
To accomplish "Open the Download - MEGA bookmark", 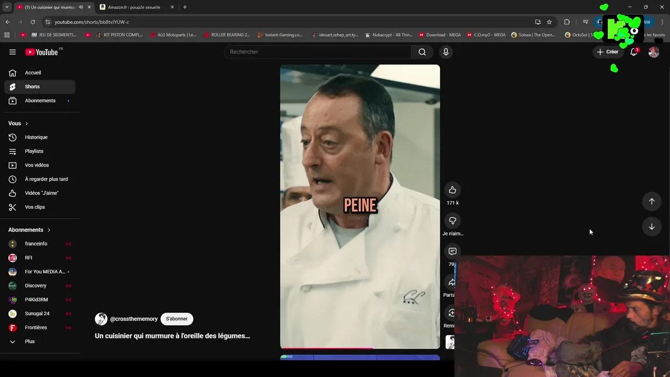I will click(x=440, y=35).
